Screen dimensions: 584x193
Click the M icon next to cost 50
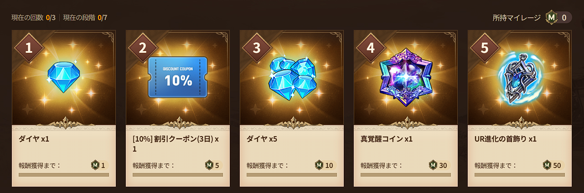[x=547, y=165]
